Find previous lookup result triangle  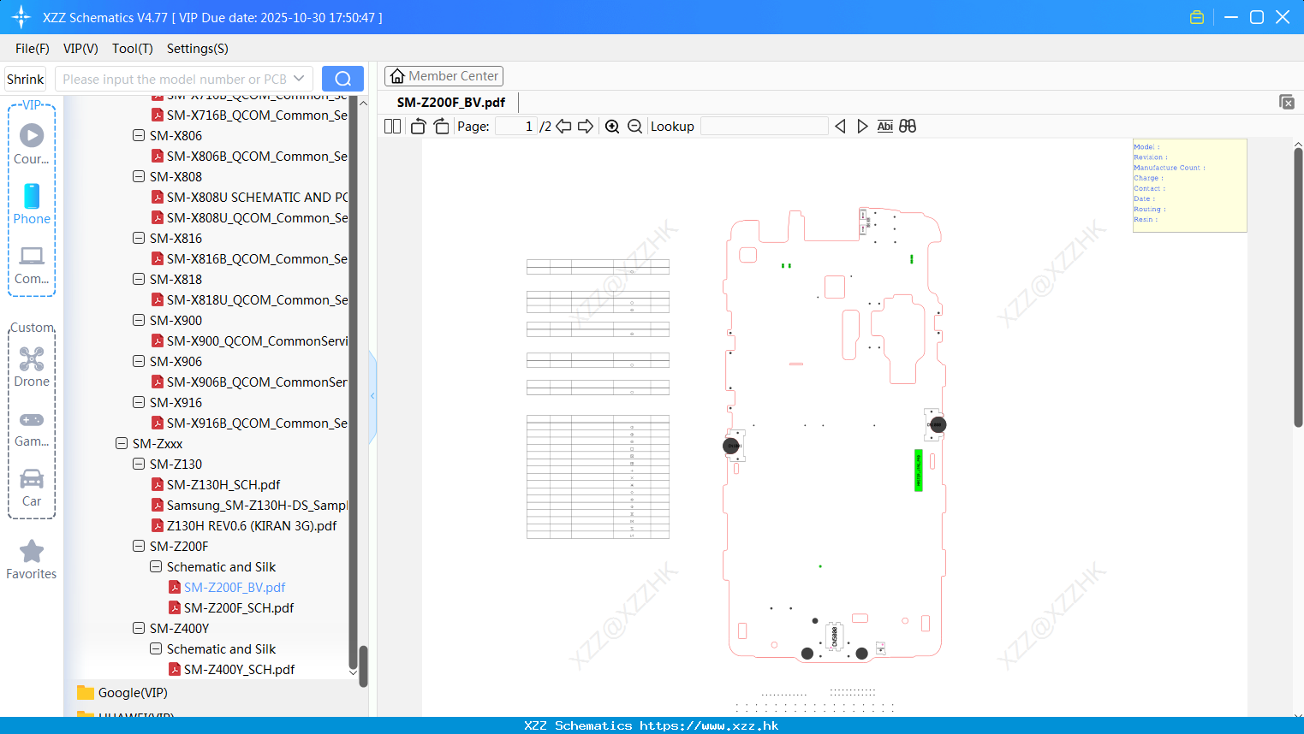[840, 127]
